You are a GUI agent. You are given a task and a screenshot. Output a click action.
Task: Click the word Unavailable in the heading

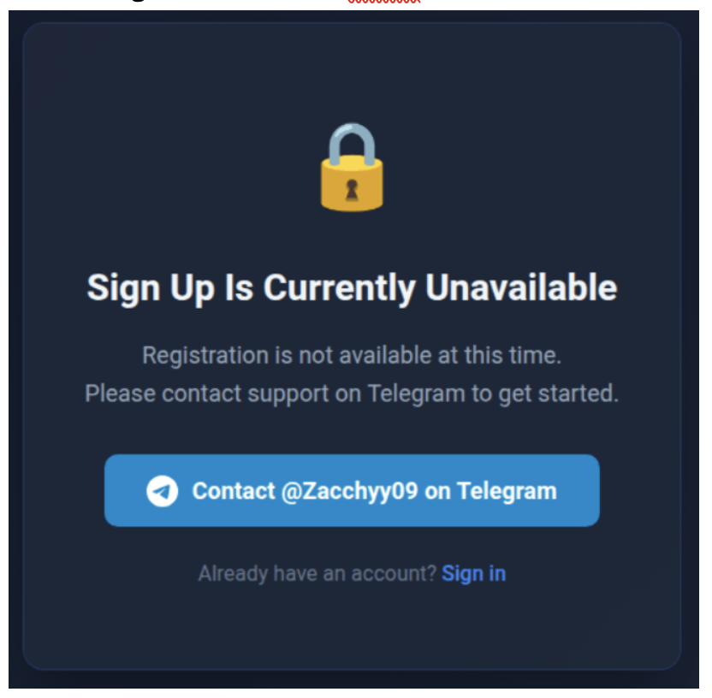tap(521, 287)
